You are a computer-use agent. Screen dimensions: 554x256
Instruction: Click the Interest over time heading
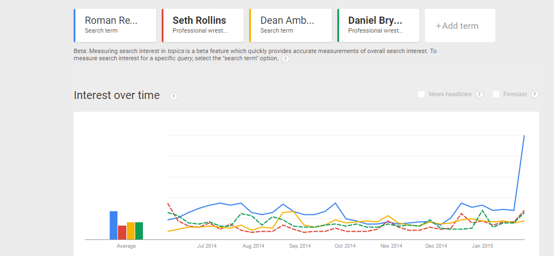click(117, 96)
